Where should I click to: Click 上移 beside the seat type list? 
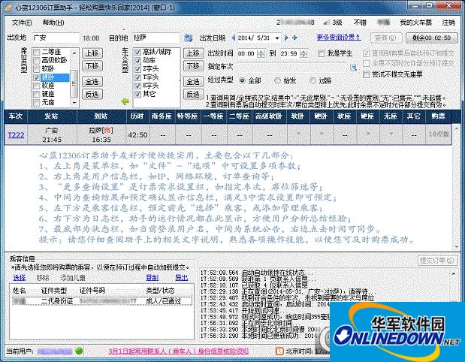click(92, 53)
